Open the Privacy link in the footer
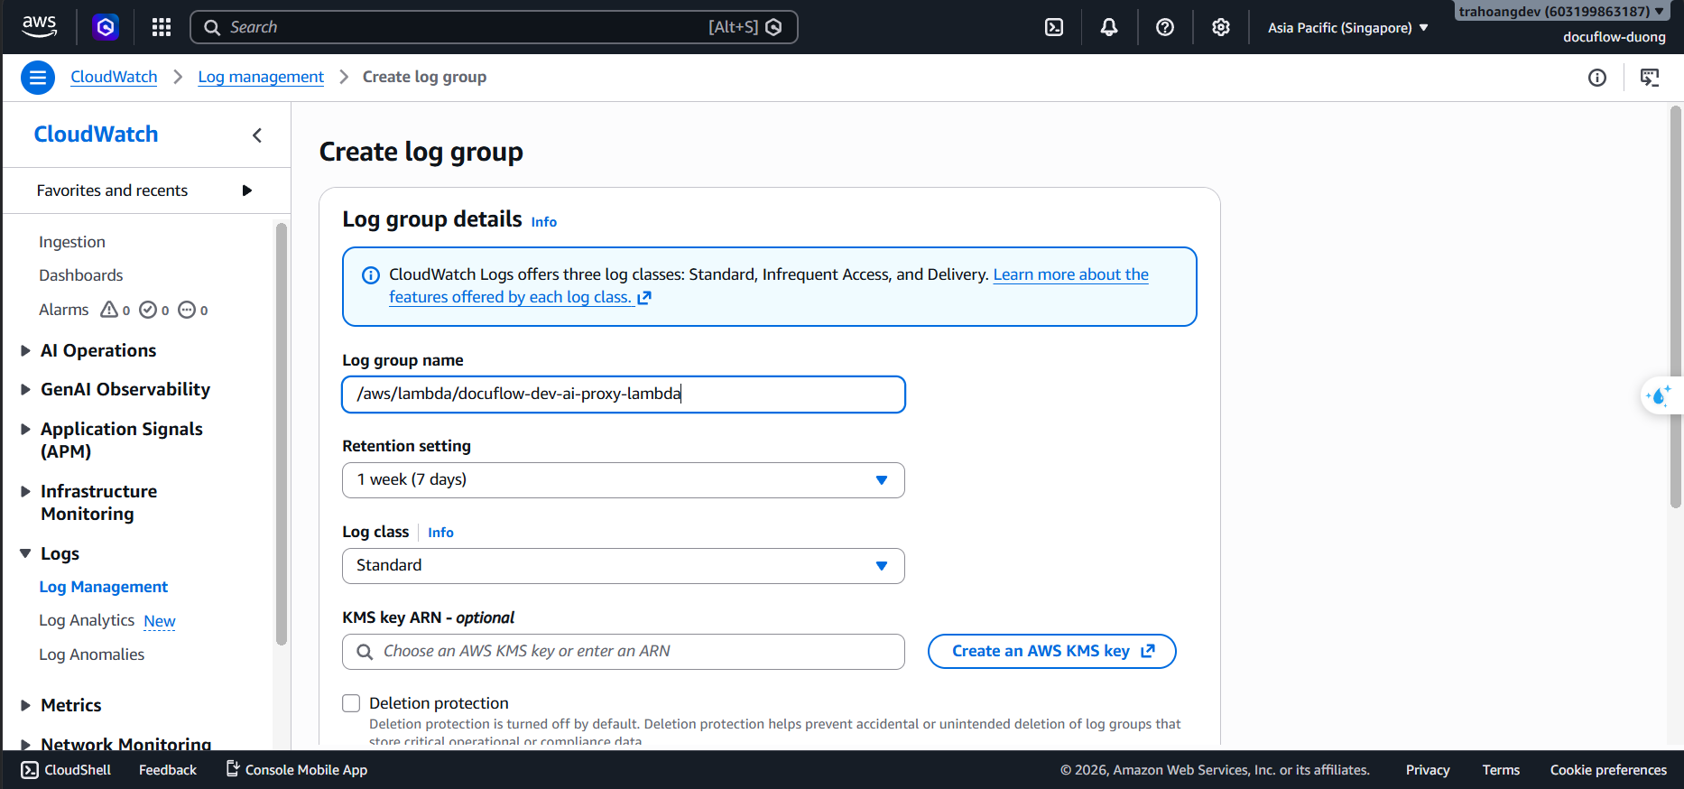The image size is (1684, 789). point(1428,770)
